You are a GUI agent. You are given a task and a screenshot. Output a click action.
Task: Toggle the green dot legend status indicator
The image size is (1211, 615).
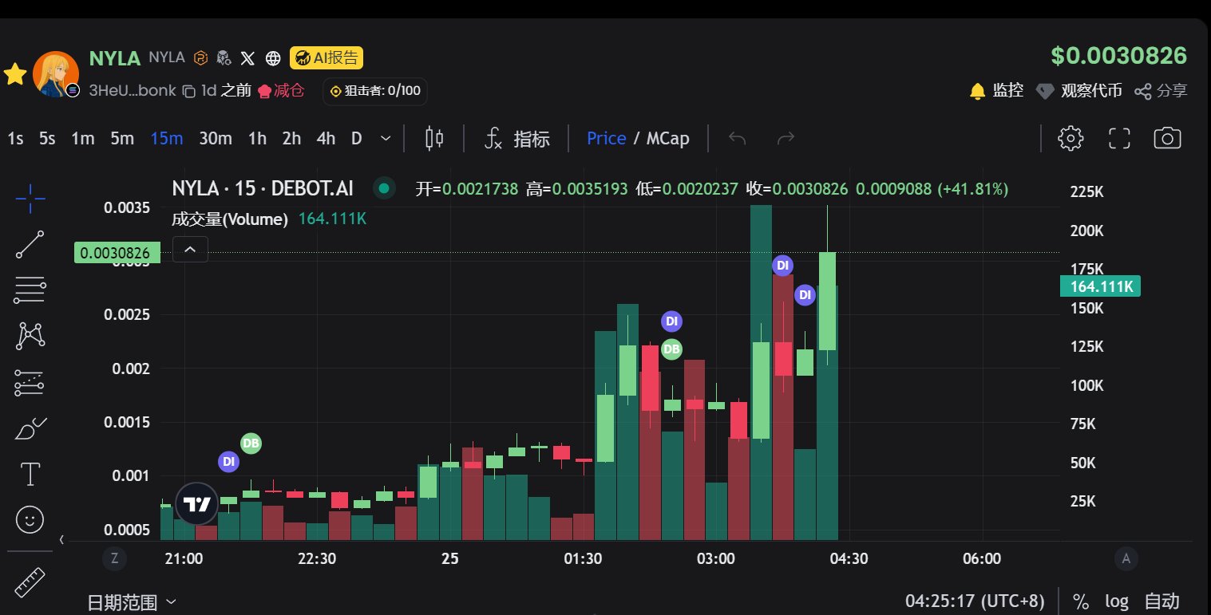point(384,189)
